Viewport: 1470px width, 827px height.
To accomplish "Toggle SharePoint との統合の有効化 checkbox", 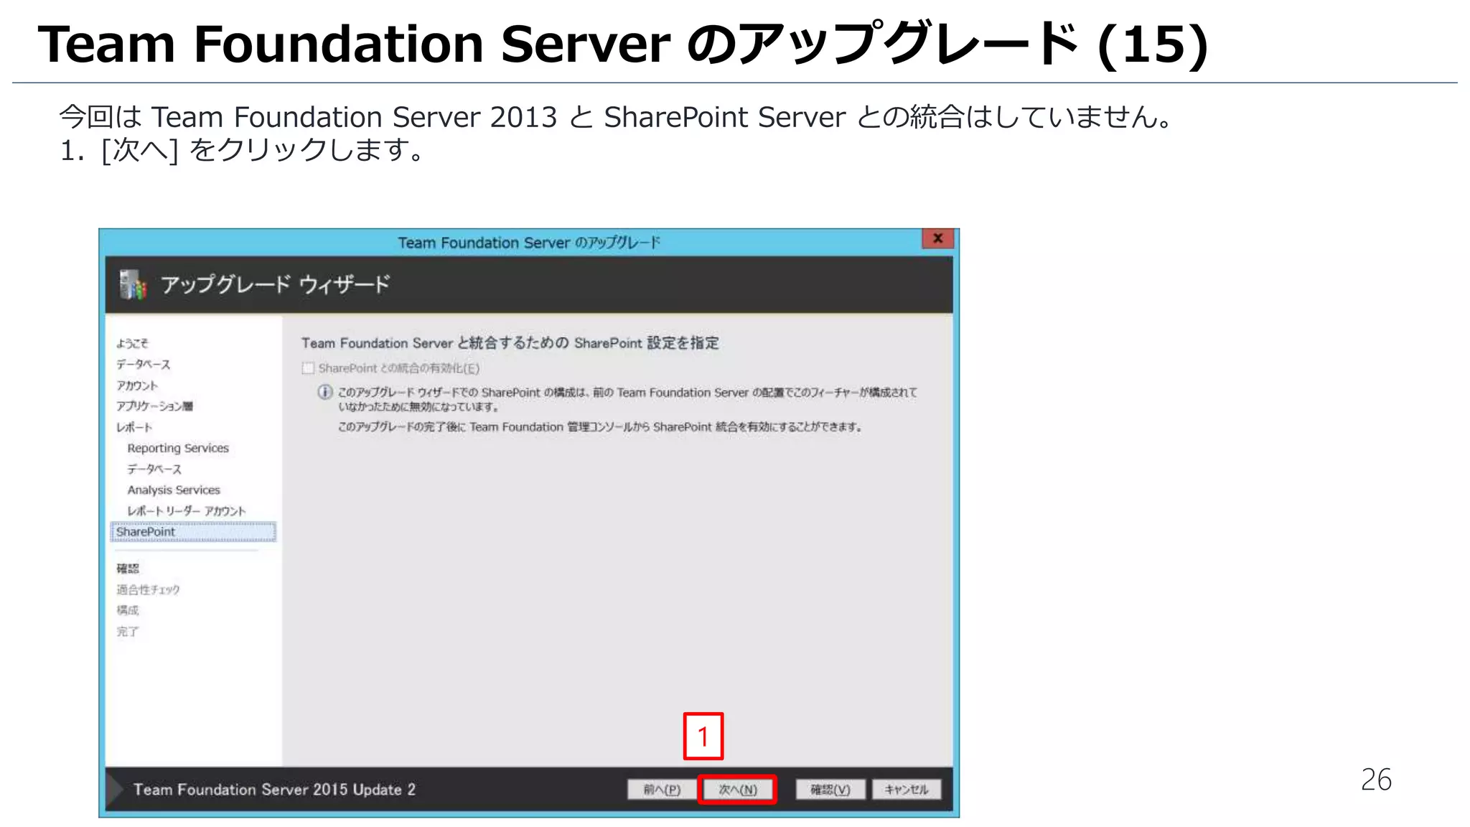I will click(309, 368).
